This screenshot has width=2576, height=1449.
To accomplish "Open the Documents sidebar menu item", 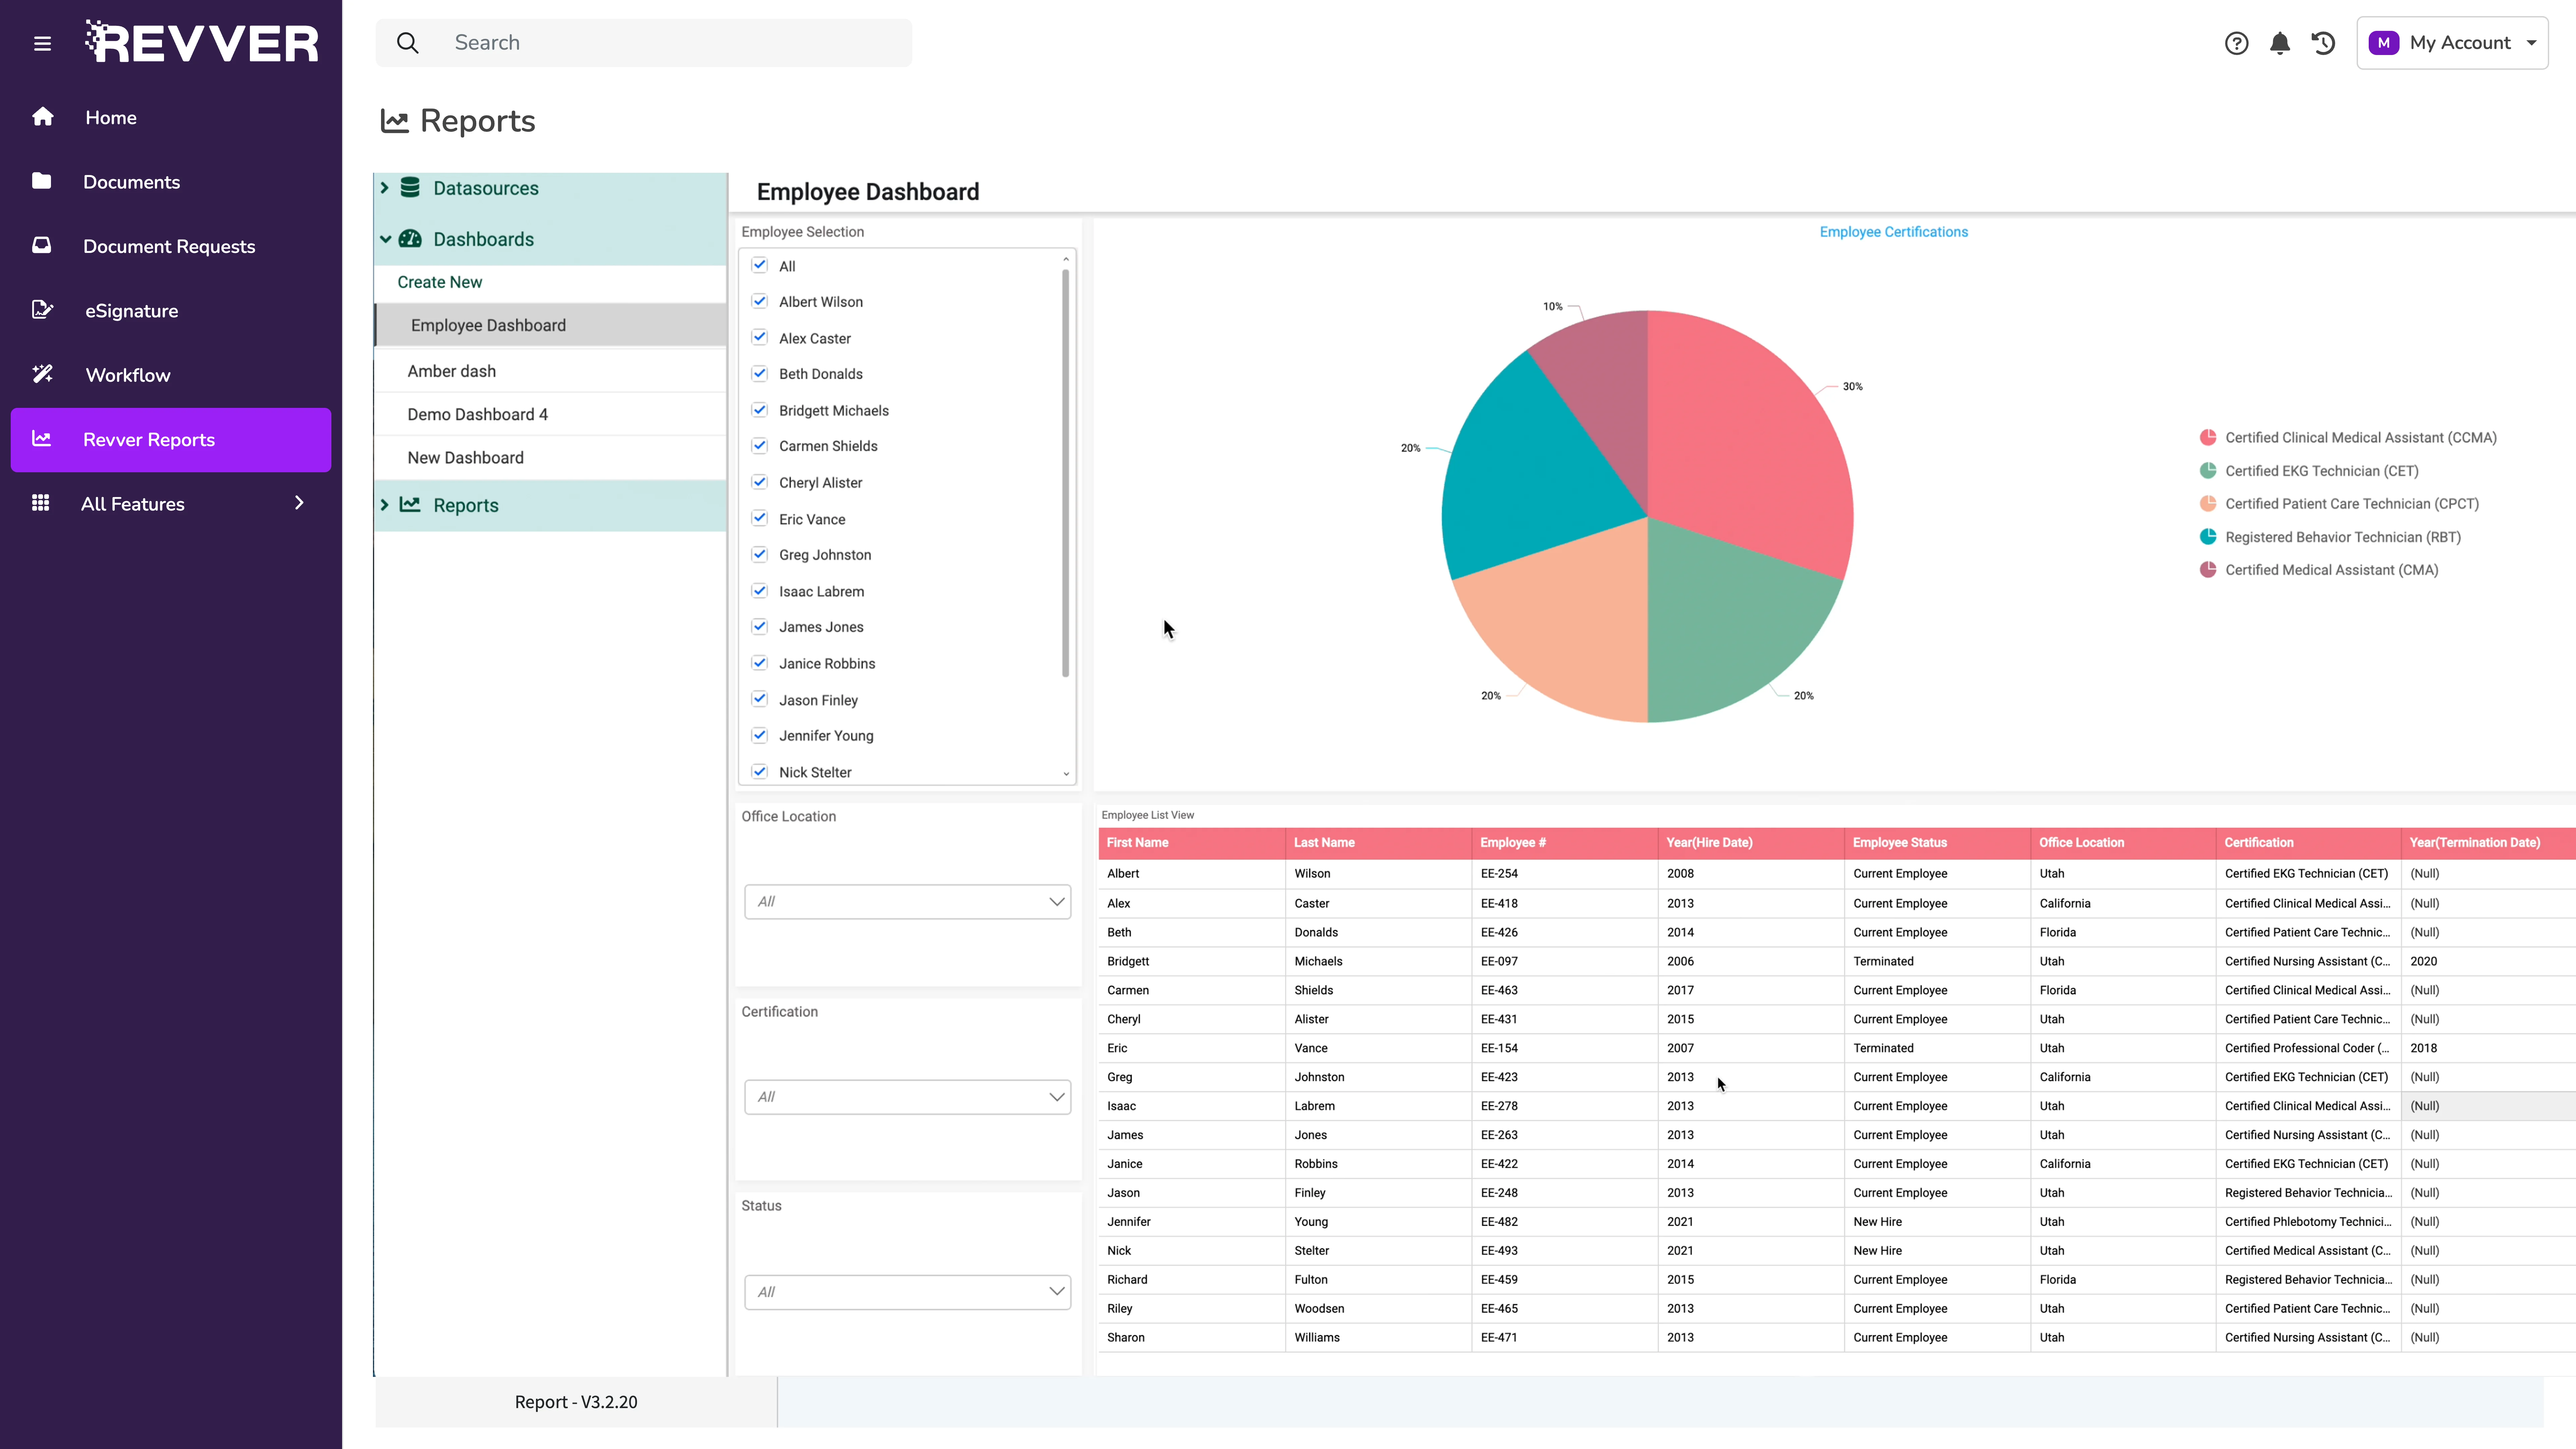I will (x=131, y=182).
